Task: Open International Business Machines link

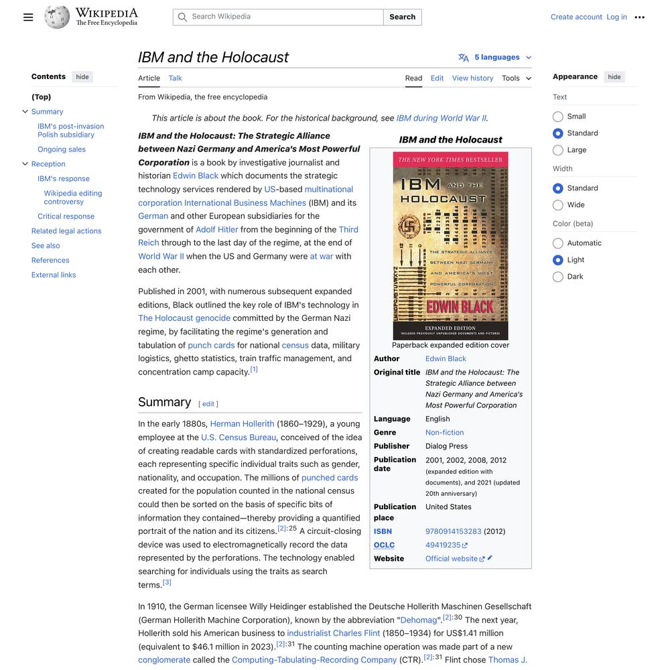Action: pos(245,202)
